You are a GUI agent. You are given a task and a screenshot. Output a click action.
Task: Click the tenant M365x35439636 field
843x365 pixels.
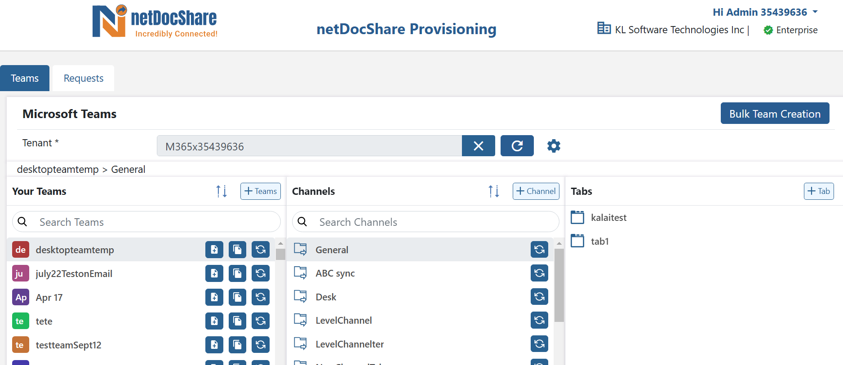point(309,146)
